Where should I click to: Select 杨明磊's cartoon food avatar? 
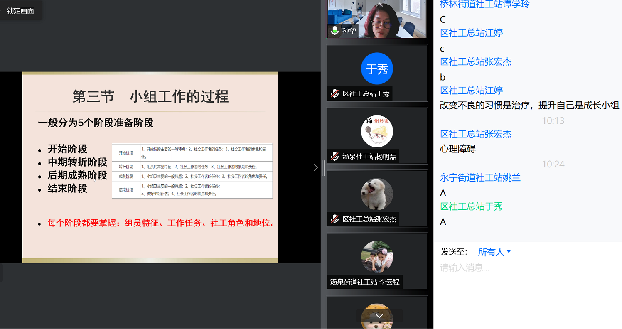click(377, 131)
